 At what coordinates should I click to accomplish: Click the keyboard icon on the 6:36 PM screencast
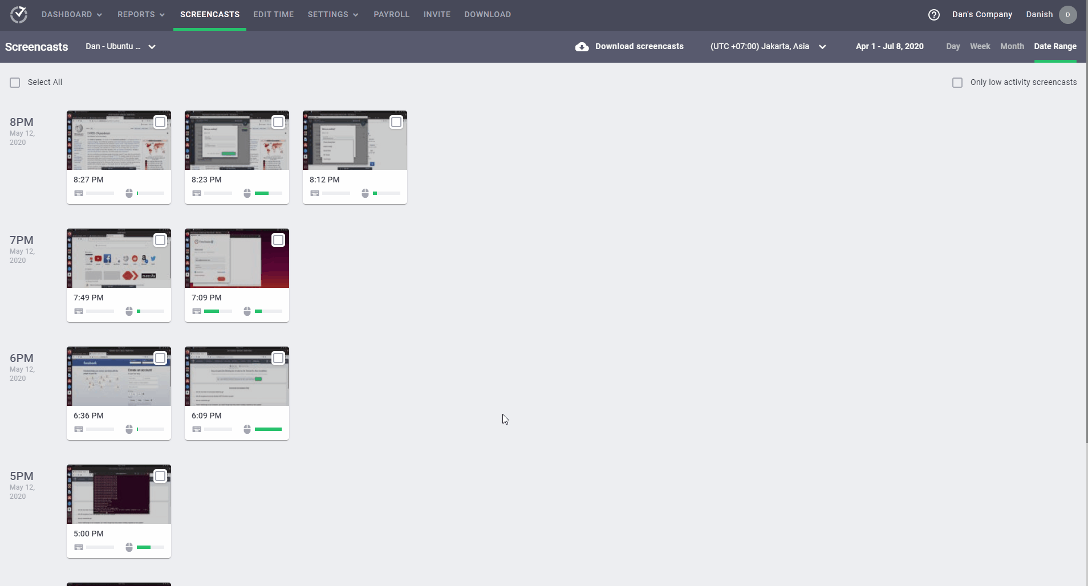point(79,429)
